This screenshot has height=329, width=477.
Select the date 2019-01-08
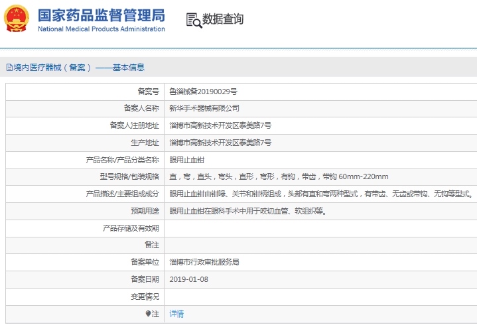click(x=188, y=279)
